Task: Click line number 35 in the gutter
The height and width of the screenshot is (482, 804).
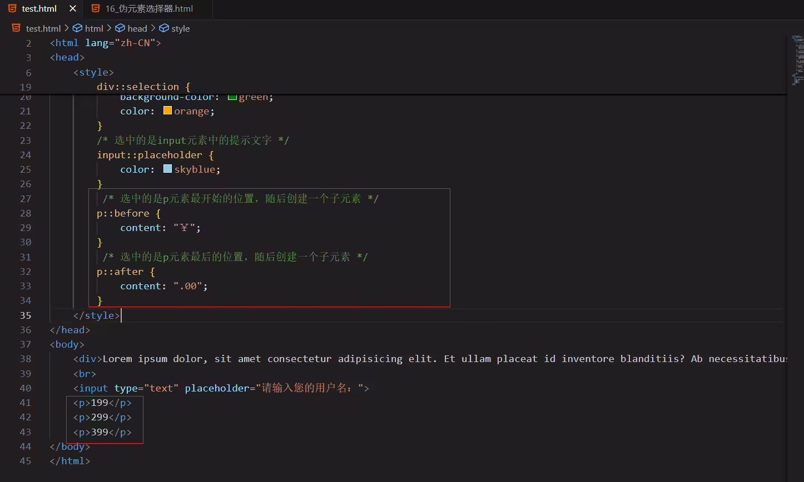Action: tap(26, 315)
